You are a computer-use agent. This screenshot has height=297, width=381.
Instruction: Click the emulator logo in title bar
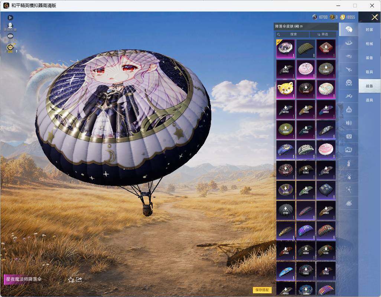click(6, 6)
